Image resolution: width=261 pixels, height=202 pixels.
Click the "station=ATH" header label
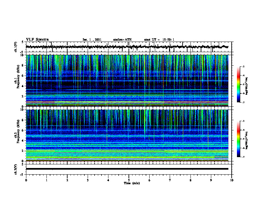coord(122,40)
